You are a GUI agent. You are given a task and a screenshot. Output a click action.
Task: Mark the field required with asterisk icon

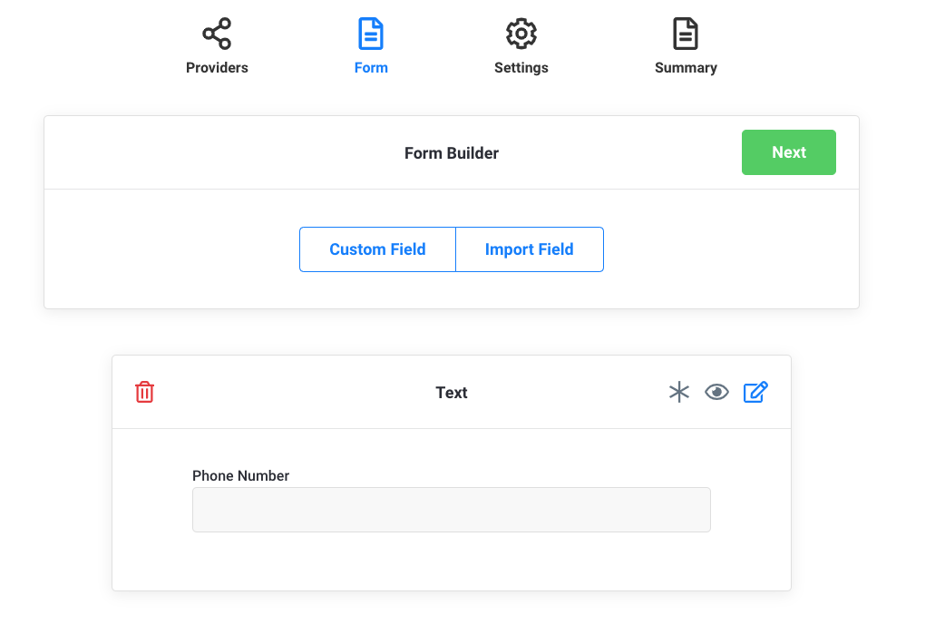(x=679, y=392)
